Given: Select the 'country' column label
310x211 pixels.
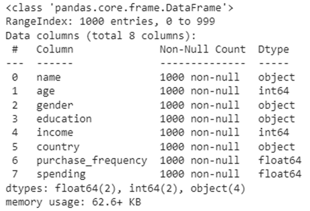Looking at the screenshot, I should click(x=57, y=147).
